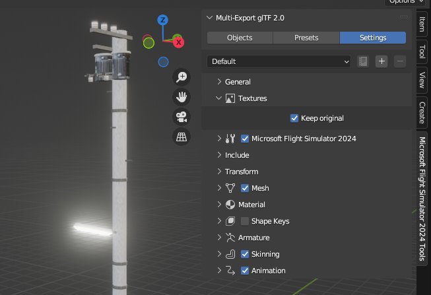Screen dimensions: 431x295
Task: Toggle the Animation checkbox
Action: 245,271
